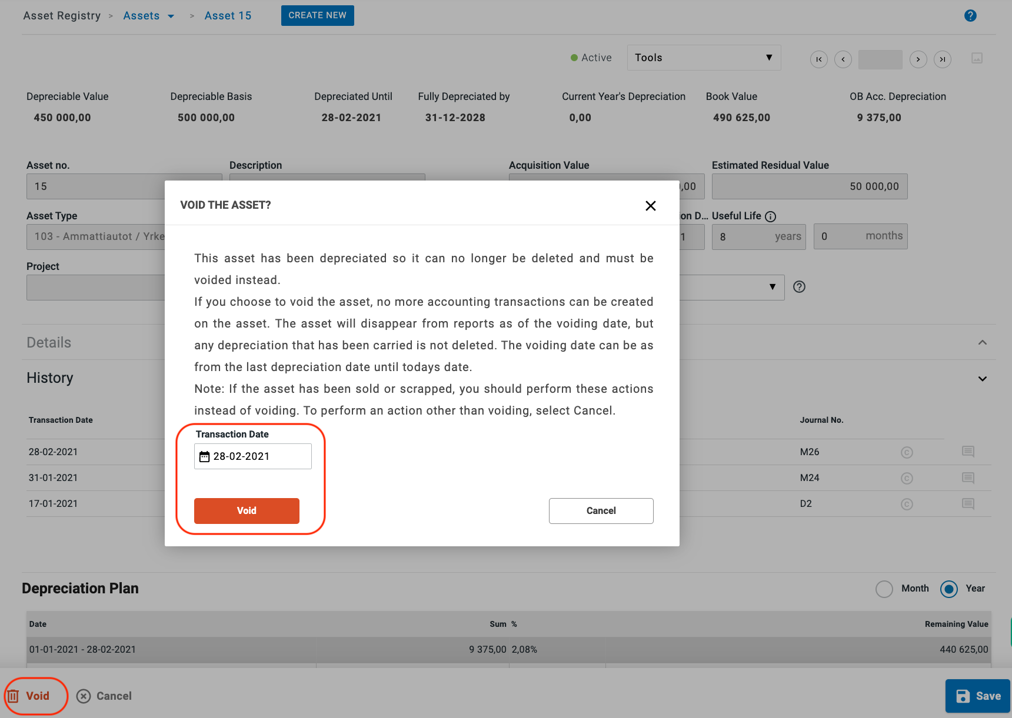Go to first asset record arrow
1012x718 pixels.
pos(818,59)
